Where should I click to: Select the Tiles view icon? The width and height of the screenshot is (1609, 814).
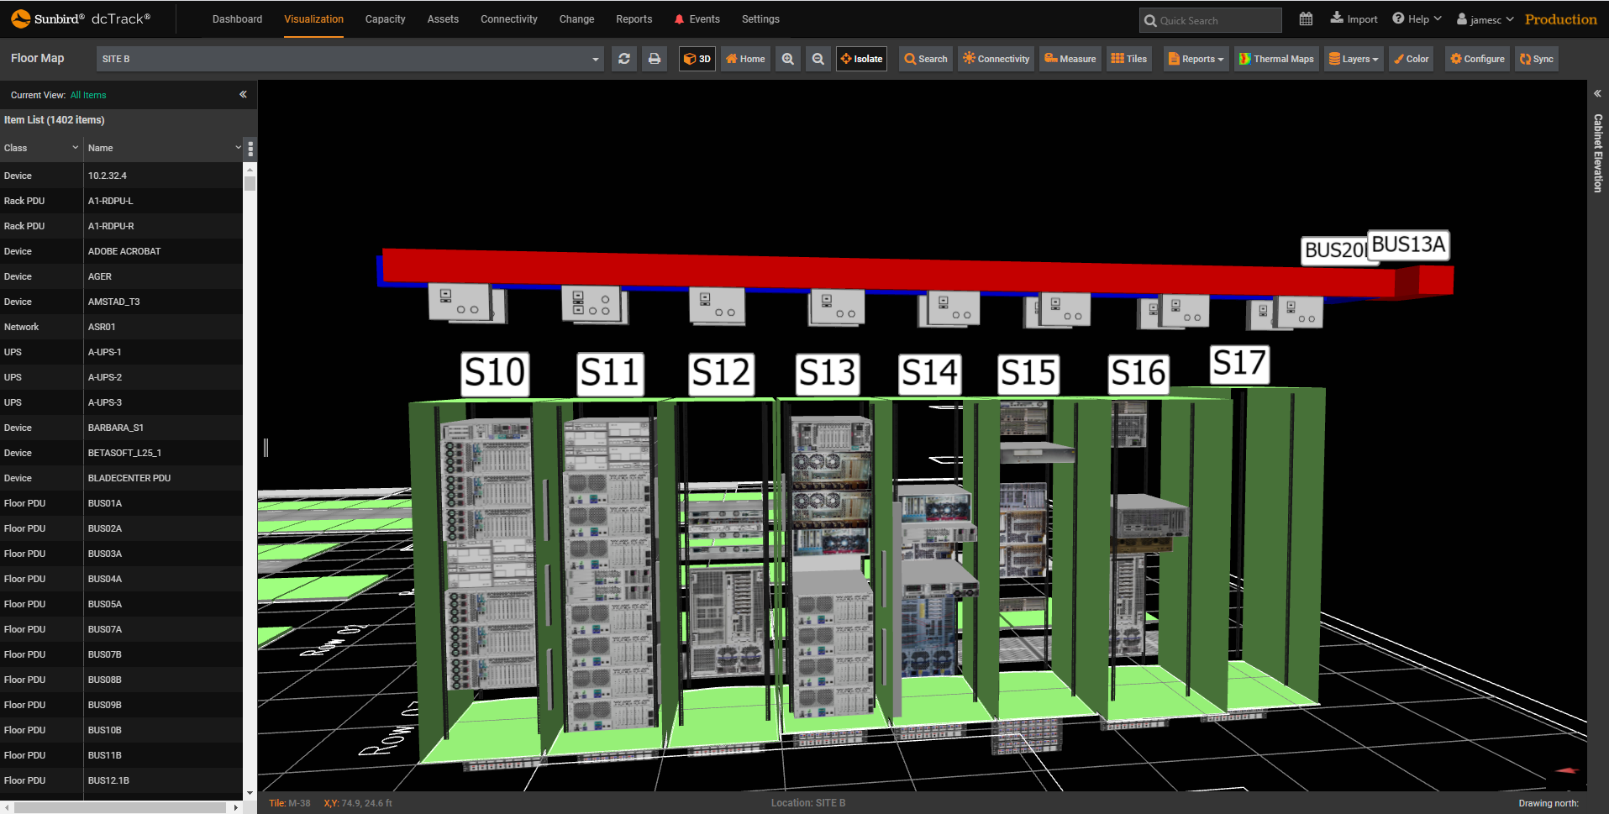pos(1128,59)
